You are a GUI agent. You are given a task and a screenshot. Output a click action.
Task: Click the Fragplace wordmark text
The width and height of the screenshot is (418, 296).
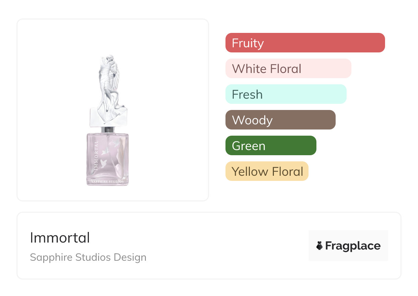(352, 246)
